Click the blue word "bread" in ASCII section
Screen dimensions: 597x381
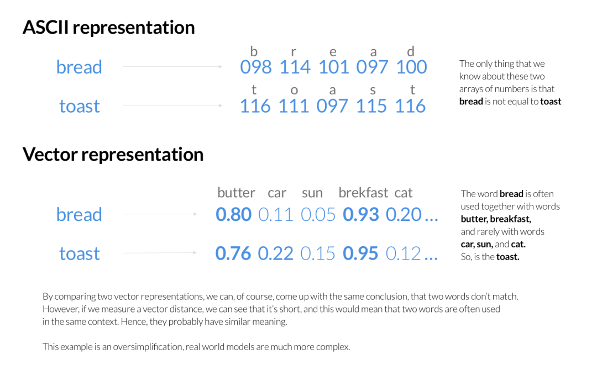(x=79, y=67)
